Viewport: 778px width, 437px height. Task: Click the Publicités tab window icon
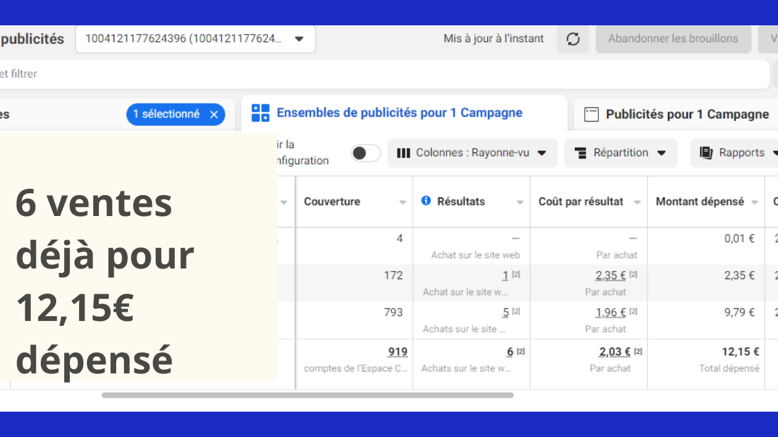[592, 115]
